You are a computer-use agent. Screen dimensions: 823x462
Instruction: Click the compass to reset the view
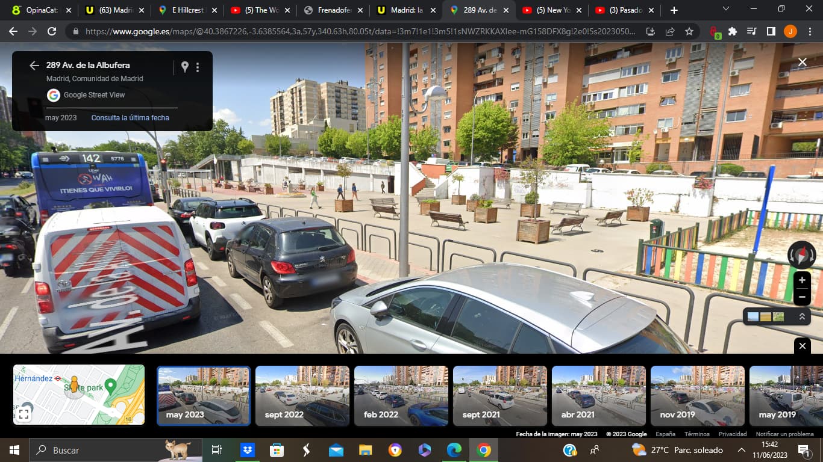(801, 255)
